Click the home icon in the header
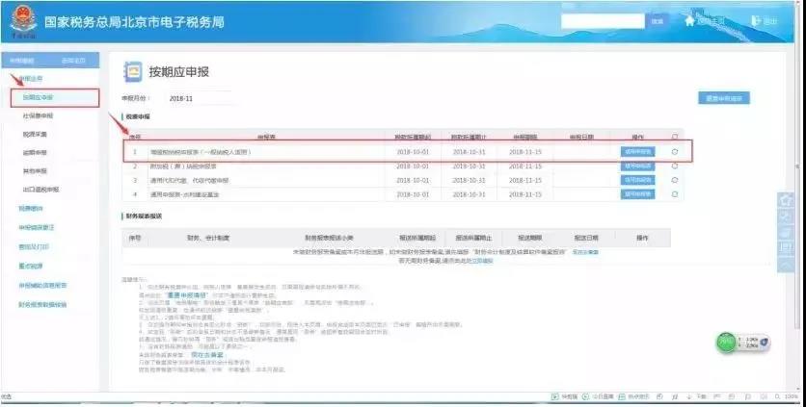This screenshot has height=407, width=806. pos(688,19)
